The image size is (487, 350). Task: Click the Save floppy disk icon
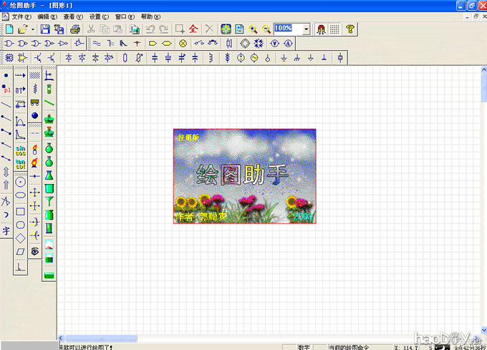coord(45,29)
